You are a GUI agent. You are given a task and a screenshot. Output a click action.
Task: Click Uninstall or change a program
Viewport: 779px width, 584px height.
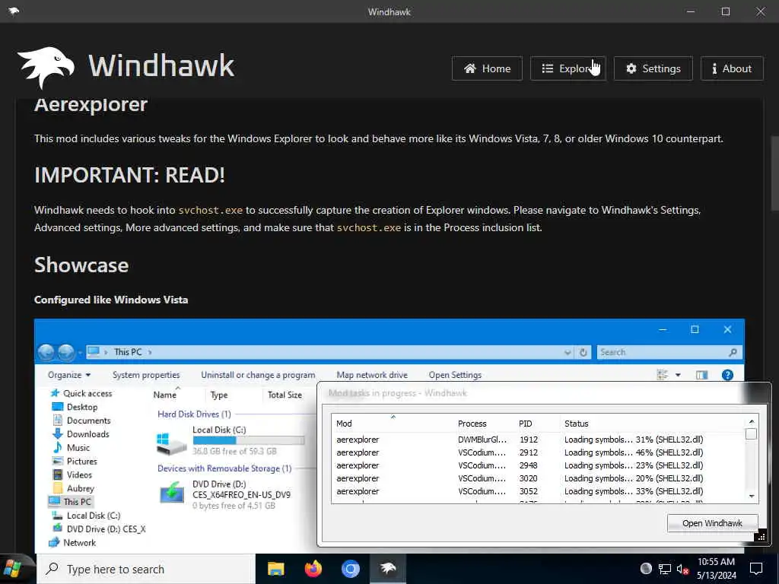click(258, 375)
